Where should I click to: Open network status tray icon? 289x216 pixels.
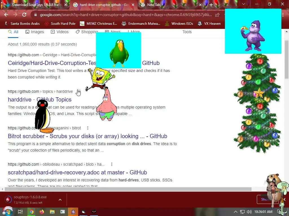click(242, 212)
